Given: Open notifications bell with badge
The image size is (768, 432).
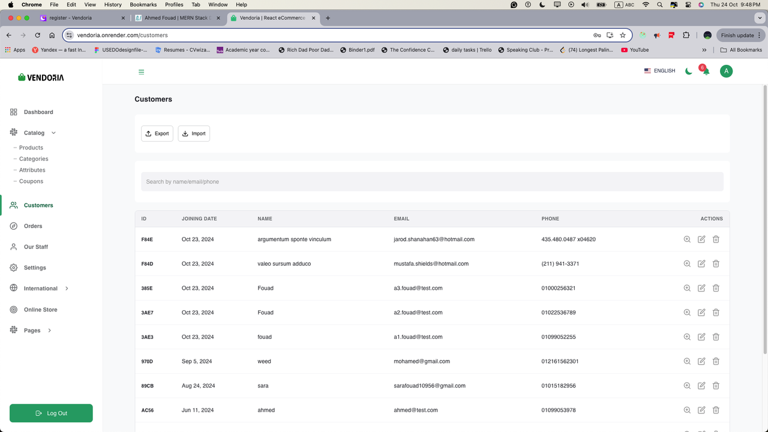Looking at the screenshot, I should (705, 70).
